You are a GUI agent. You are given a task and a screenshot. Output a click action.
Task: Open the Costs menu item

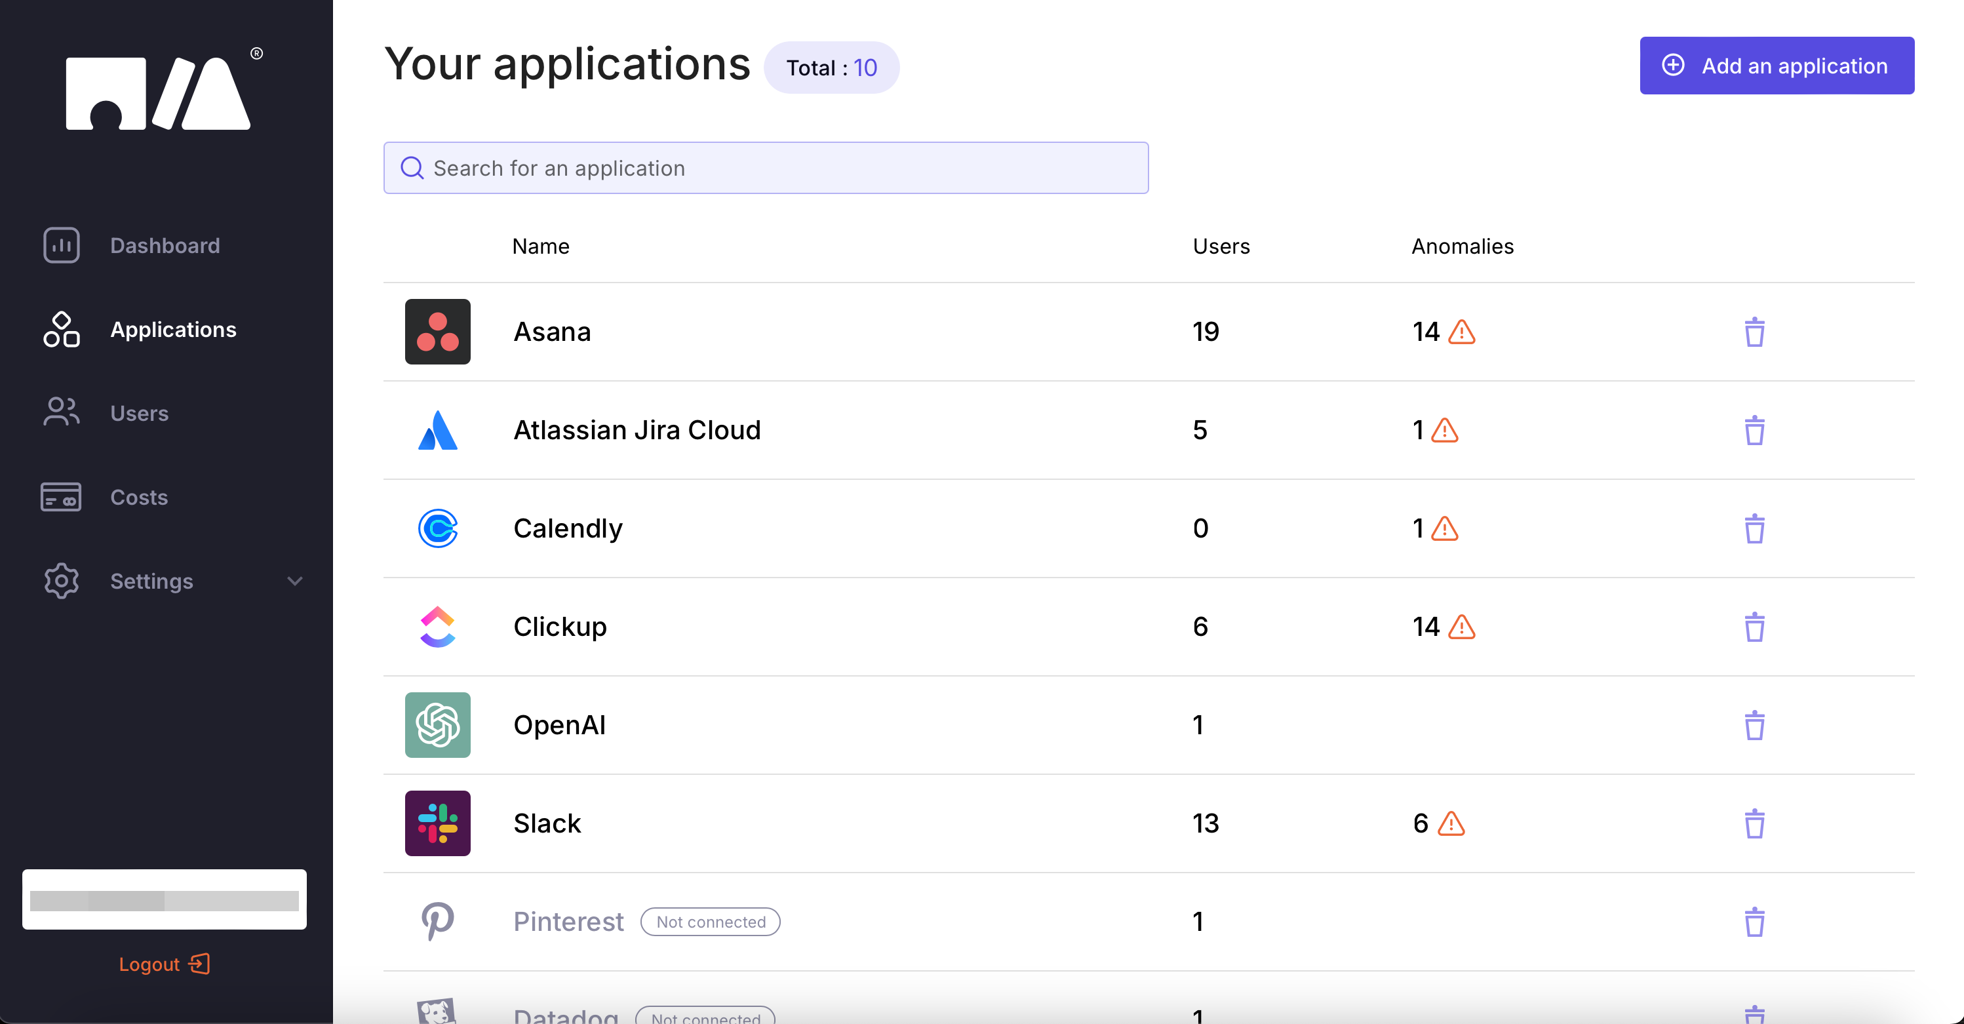[x=139, y=497]
